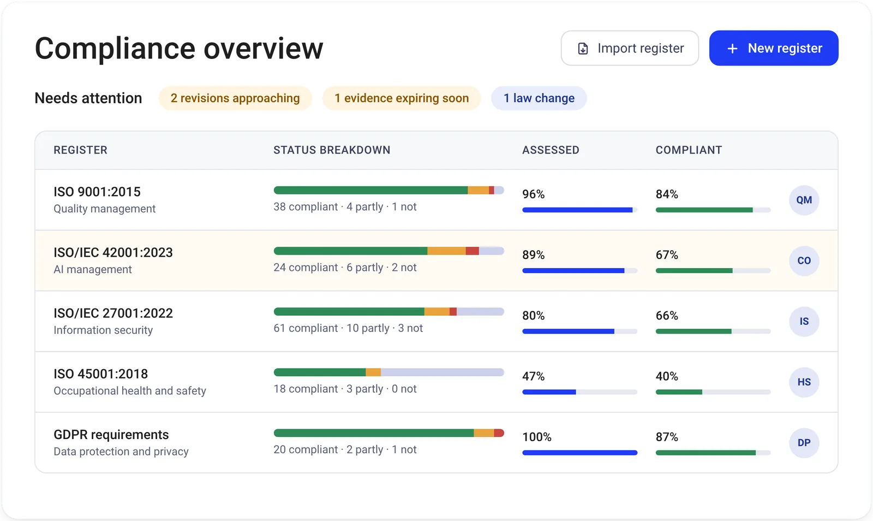Click the 100% assessed progress bar
This screenshot has width=873, height=521.
[579, 452]
